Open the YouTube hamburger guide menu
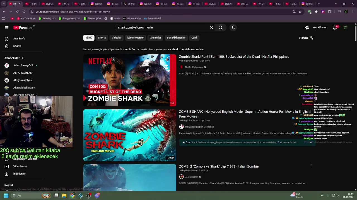The height and width of the screenshot is (200, 357). (x=7, y=27)
